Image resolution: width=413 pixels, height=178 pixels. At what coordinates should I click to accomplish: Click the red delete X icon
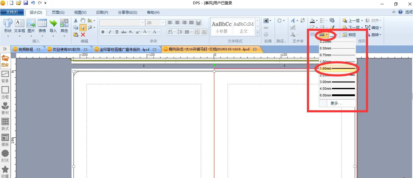pos(83,35)
